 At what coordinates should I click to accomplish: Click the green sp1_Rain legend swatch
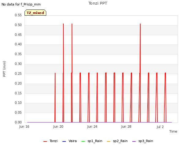pos(83,141)
